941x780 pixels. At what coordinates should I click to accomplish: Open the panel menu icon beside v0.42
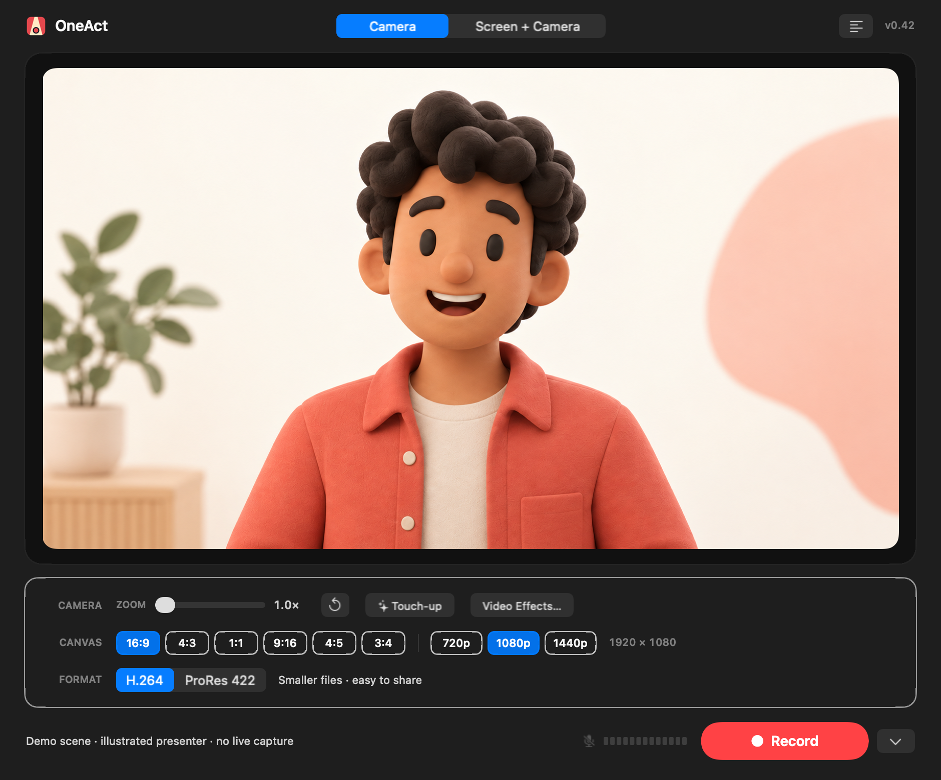856,26
